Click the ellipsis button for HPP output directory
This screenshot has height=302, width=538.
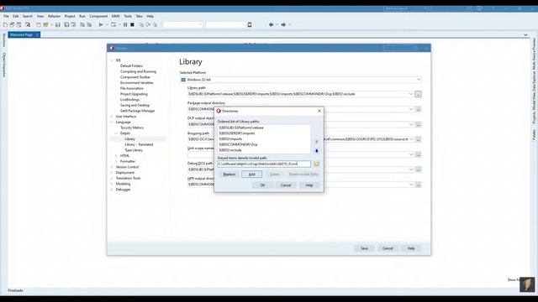pyautogui.click(x=419, y=185)
